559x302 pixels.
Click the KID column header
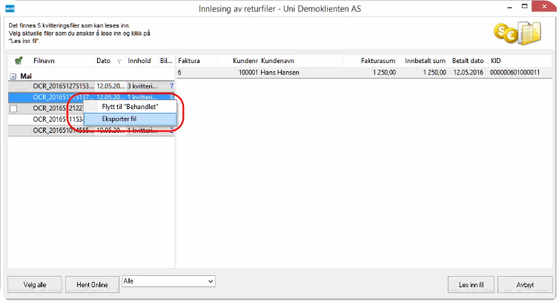(x=497, y=61)
